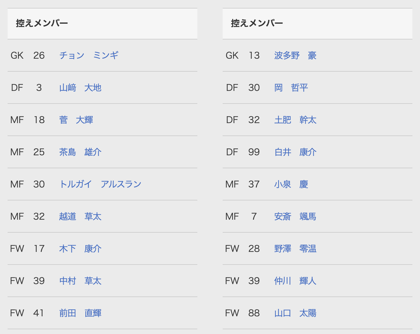420x334 pixels.
Task: Click midfielder 越道 草太 link
Action: (x=80, y=217)
